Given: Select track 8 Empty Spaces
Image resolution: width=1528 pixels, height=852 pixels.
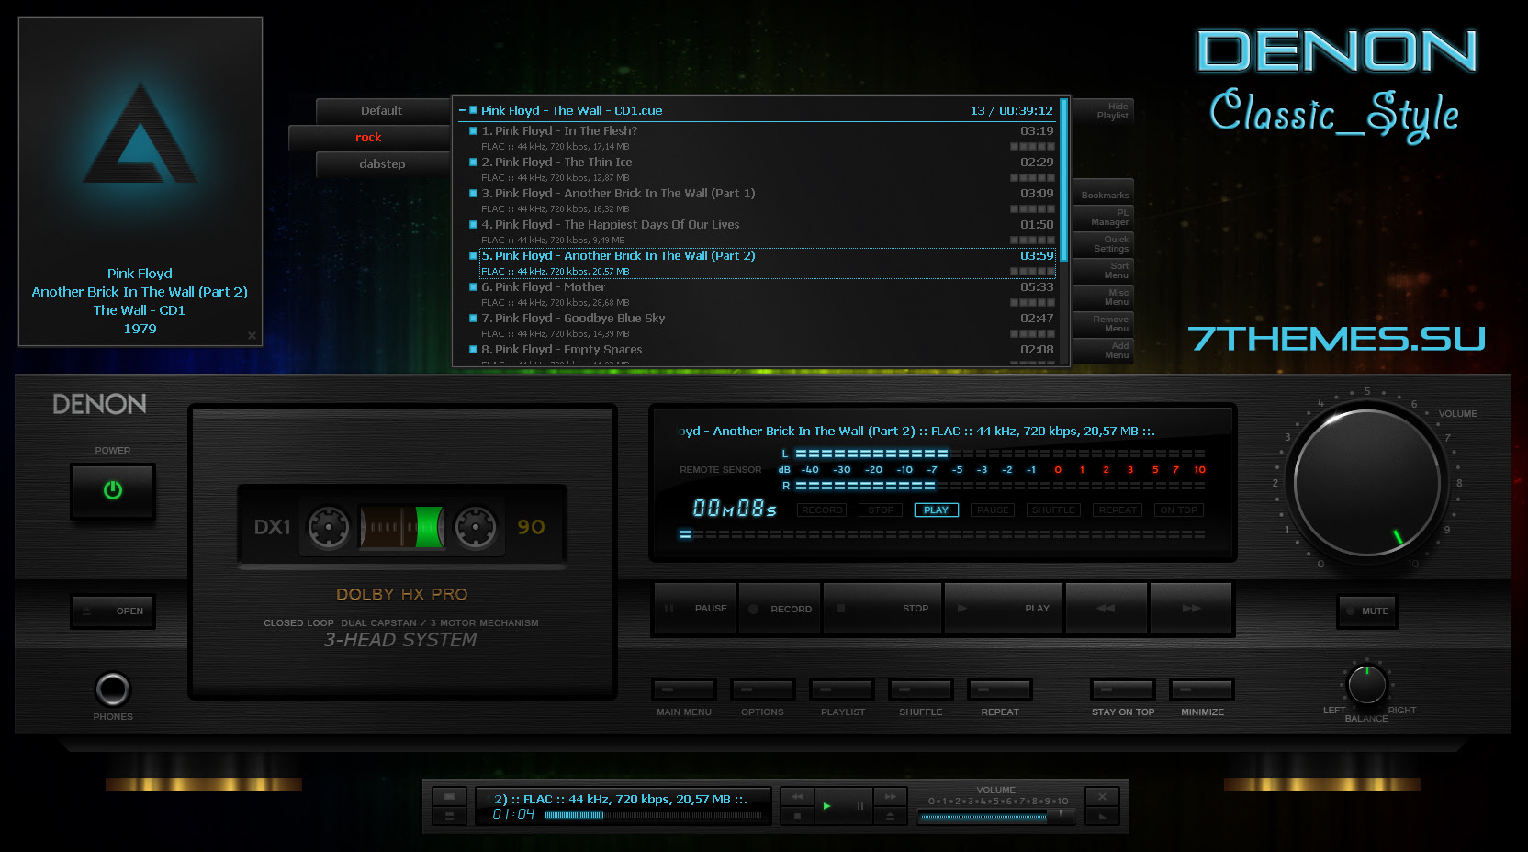Looking at the screenshot, I should [761, 355].
